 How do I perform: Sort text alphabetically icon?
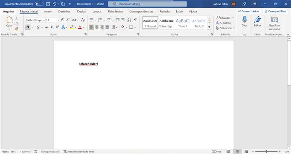pyautogui.click(x=129, y=20)
